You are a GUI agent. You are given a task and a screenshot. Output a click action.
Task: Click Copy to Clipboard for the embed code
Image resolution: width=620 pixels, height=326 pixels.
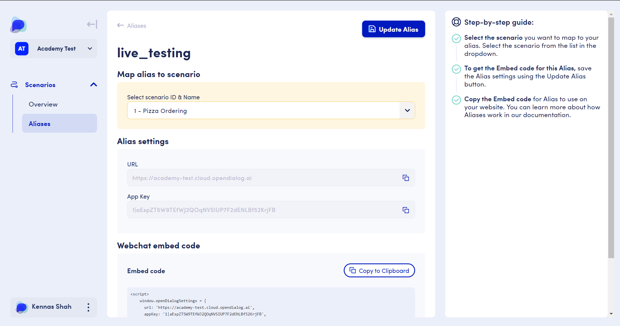(x=379, y=270)
